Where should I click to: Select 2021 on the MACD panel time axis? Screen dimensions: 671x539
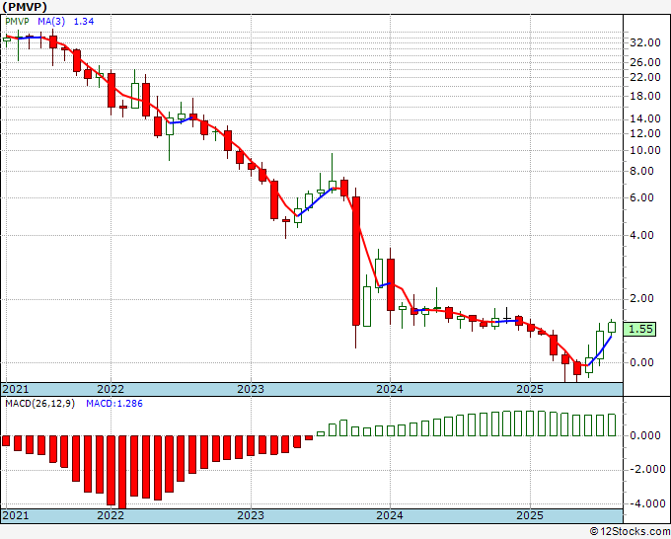[x=16, y=515]
